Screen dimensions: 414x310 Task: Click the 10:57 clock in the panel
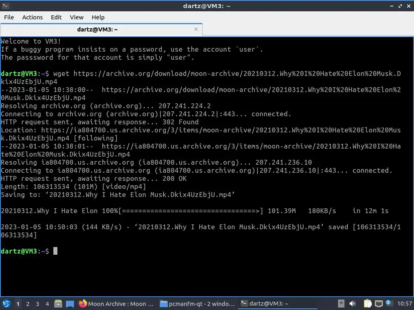click(x=404, y=304)
